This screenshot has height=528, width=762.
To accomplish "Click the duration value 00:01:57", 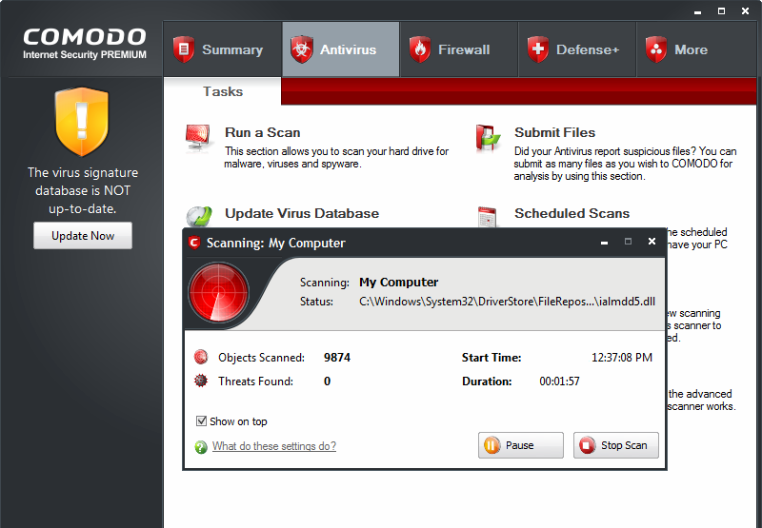I will point(559,381).
